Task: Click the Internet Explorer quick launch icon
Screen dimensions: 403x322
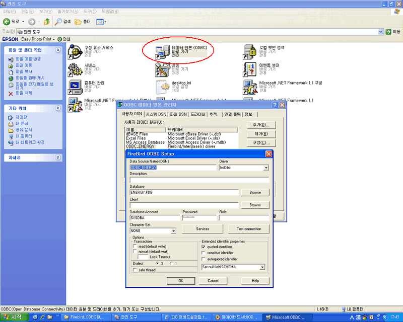Action: (x=43, y=317)
